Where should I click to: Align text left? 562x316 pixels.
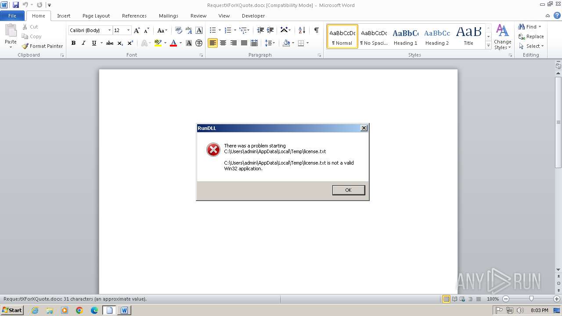213,43
